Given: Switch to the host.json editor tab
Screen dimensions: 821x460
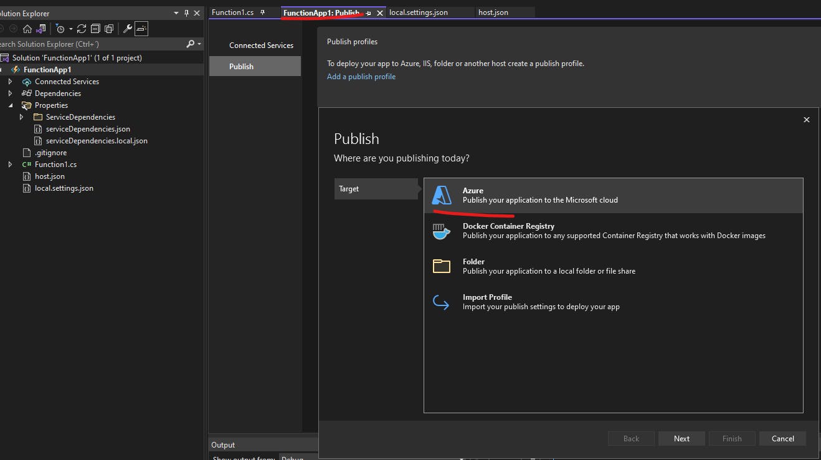Looking at the screenshot, I should [x=493, y=12].
